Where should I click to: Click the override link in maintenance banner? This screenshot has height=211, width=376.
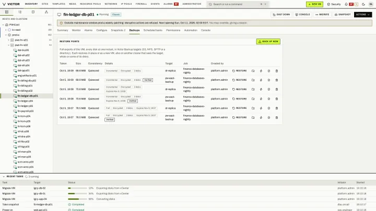point(228,23)
